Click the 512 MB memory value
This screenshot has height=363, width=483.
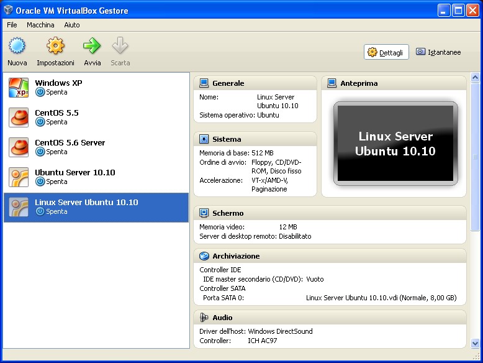263,153
